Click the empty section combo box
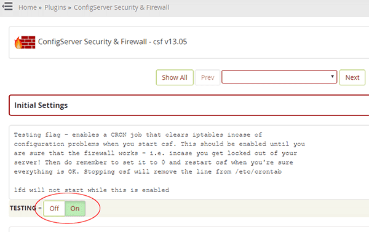 pos(279,77)
